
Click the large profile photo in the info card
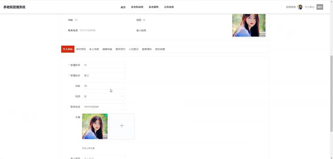[249, 25]
